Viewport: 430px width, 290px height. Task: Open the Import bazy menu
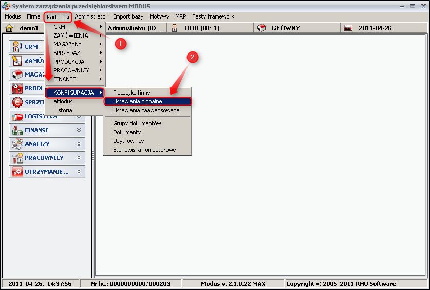(x=128, y=16)
